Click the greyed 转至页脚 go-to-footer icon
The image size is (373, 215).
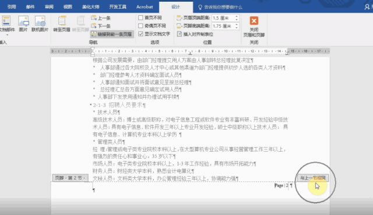(80, 24)
